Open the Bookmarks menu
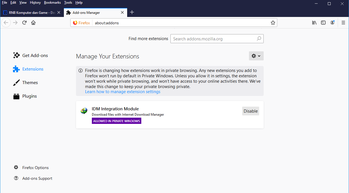This screenshot has height=193, width=349. 52,3
